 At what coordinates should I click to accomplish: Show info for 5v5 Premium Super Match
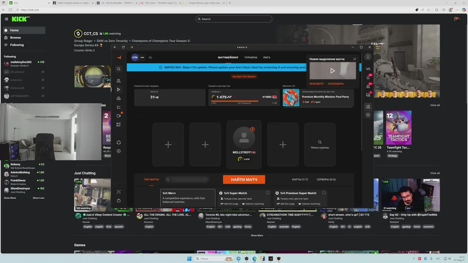point(324,193)
